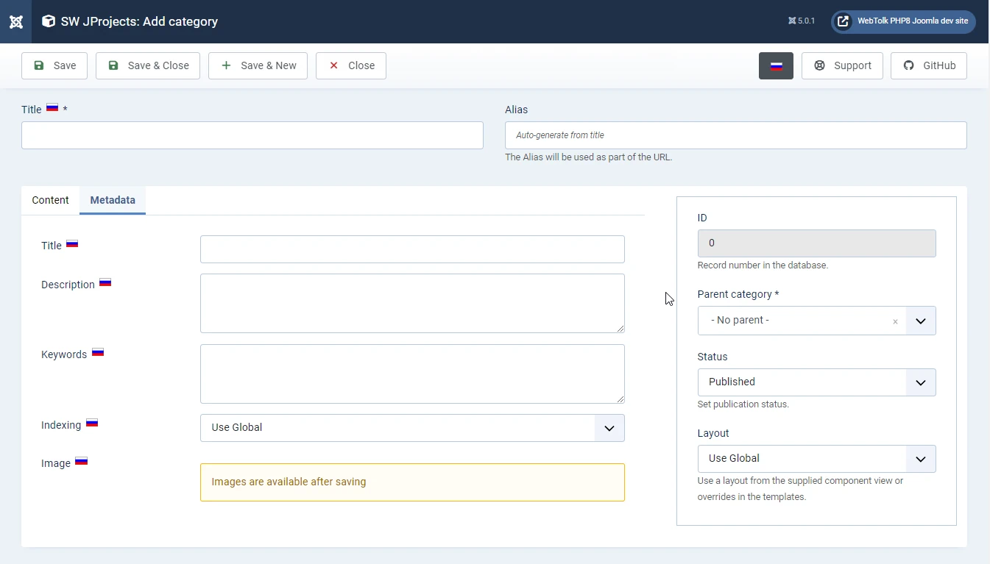Image resolution: width=990 pixels, height=564 pixels.
Task: Click Save & Close button
Action: click(x=148, y=65)
